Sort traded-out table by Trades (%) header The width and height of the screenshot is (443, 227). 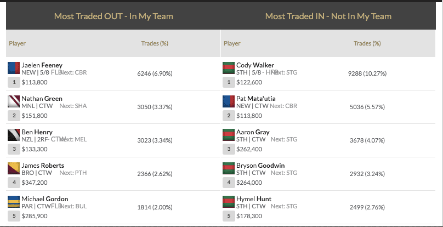[x=155, y=43]
